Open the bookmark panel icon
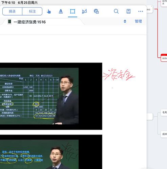The image size is (167, 169). [x=128, y=11]
